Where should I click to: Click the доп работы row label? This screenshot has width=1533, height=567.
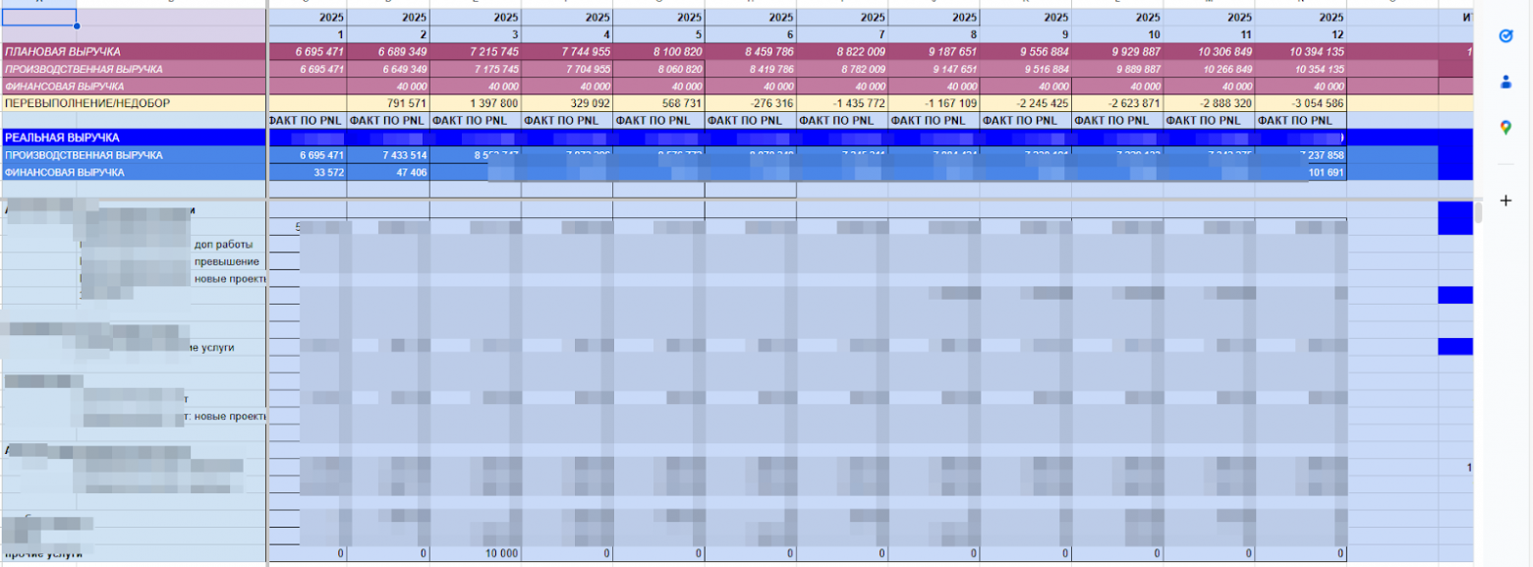pyautogui.click(x=224, y=244)
